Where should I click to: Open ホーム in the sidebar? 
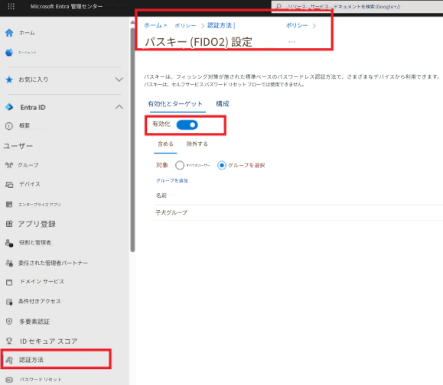point(27,33)
